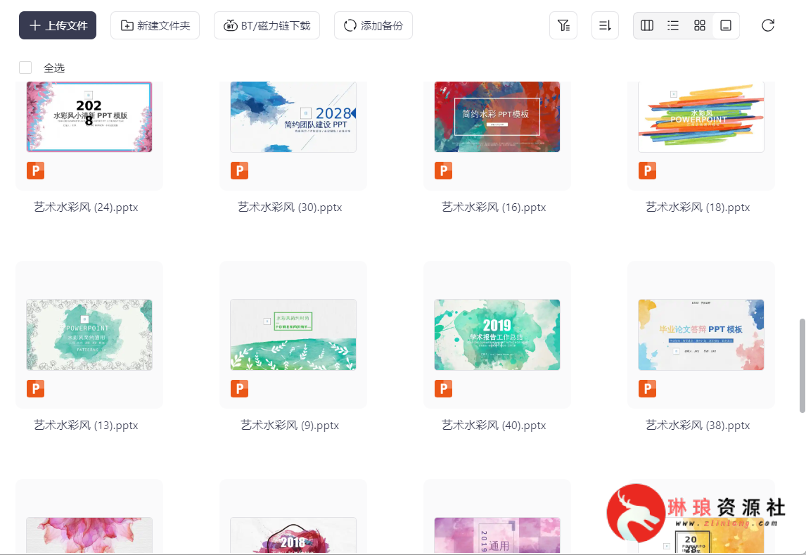Click PowerPoint icon of 艺术水彩风 (16).pptx
This screenshot has width=806, height=555.
[x=444, y=171]
